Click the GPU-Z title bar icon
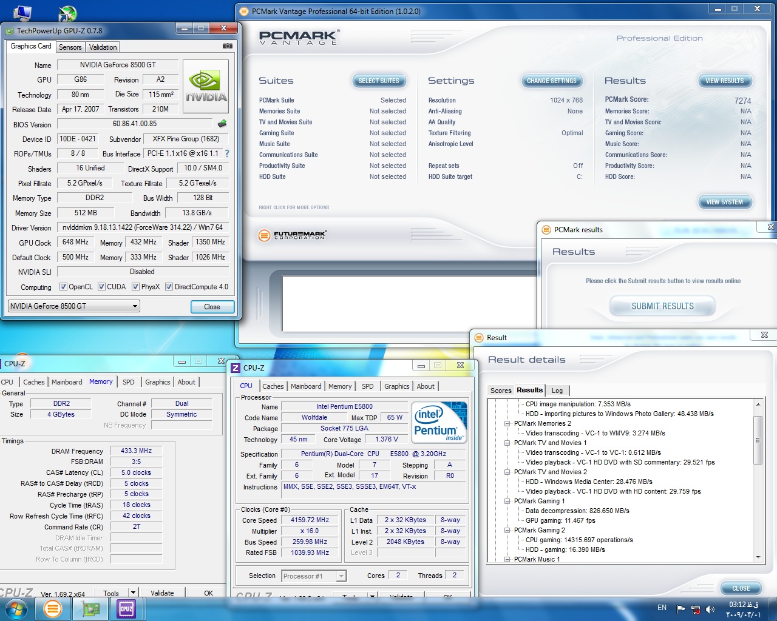Viewport: 777px width, 621px height. [9, 30]
